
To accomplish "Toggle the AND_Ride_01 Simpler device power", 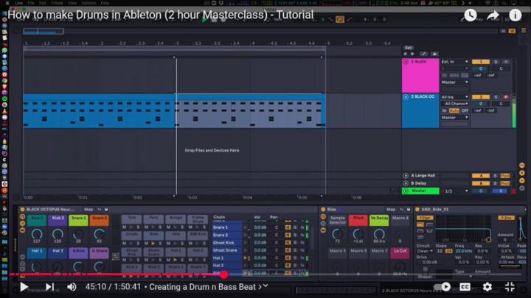I will (x=417, y=210).
